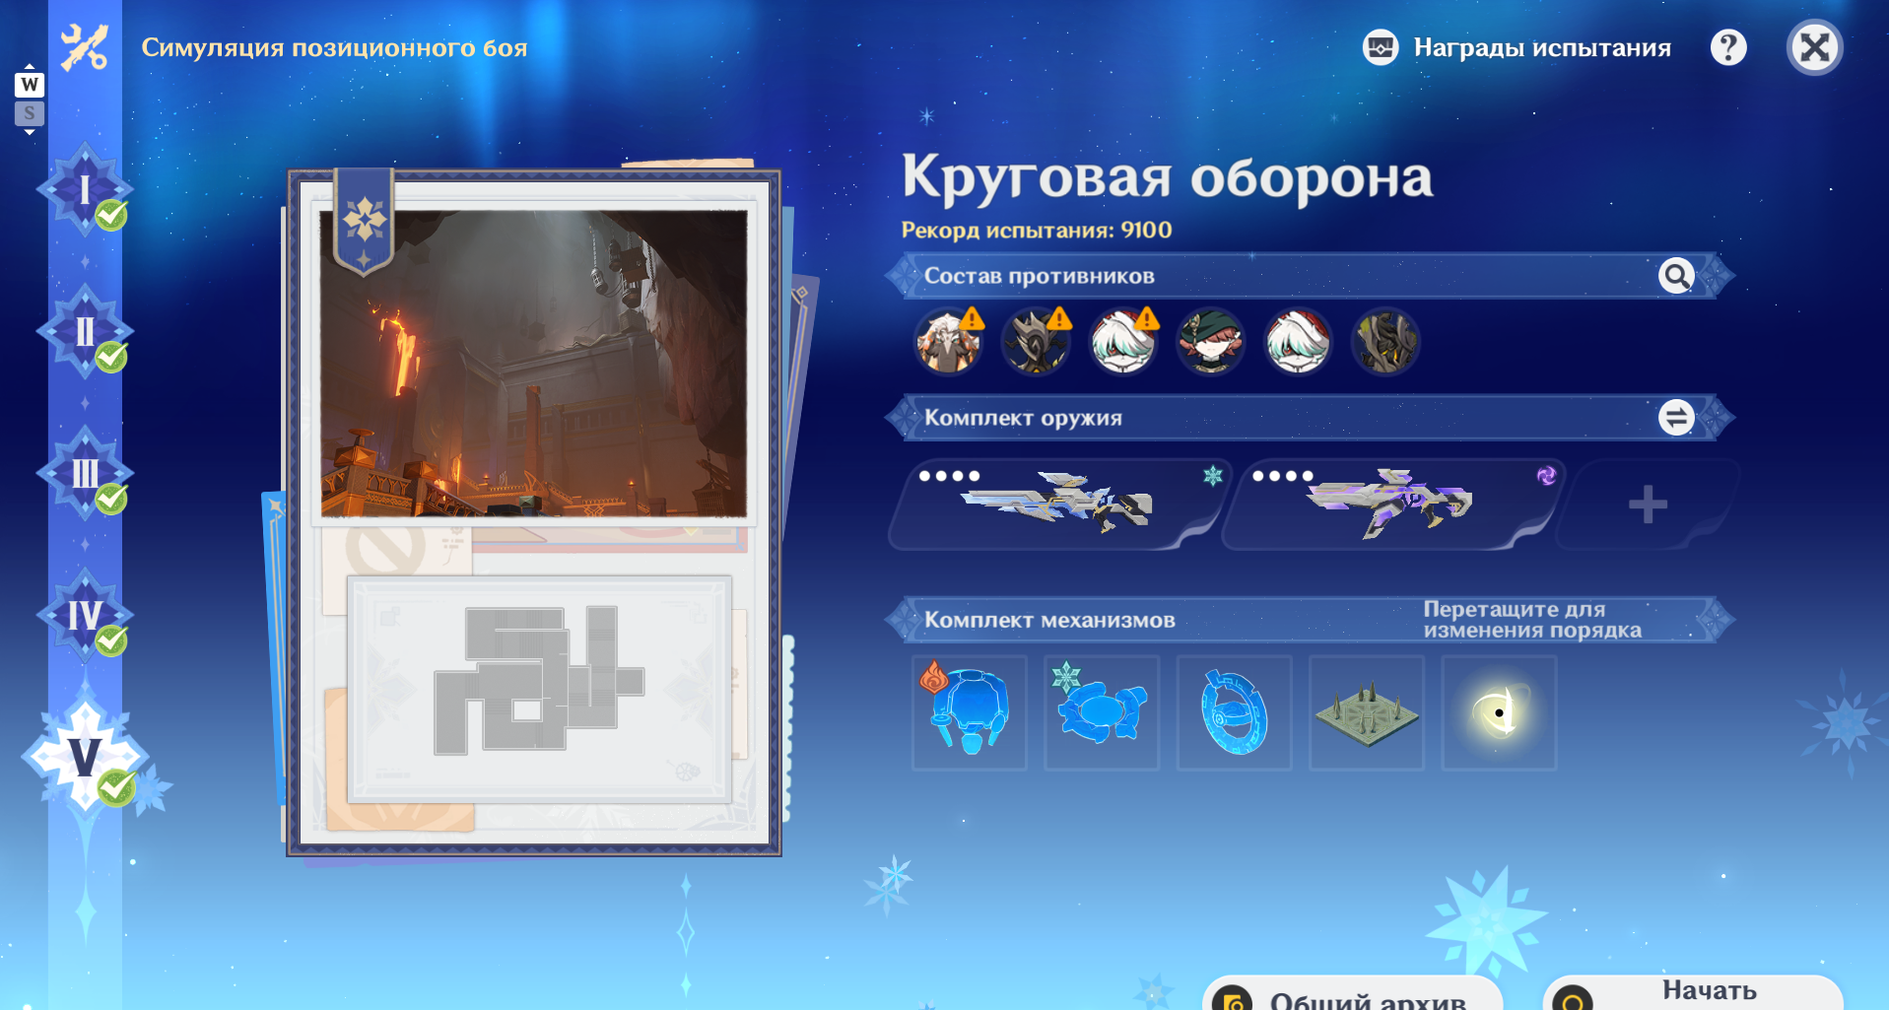Click the gray stage map thumbnail
The height and width of the screenshot is (1010, 1889).
[539, 689]
